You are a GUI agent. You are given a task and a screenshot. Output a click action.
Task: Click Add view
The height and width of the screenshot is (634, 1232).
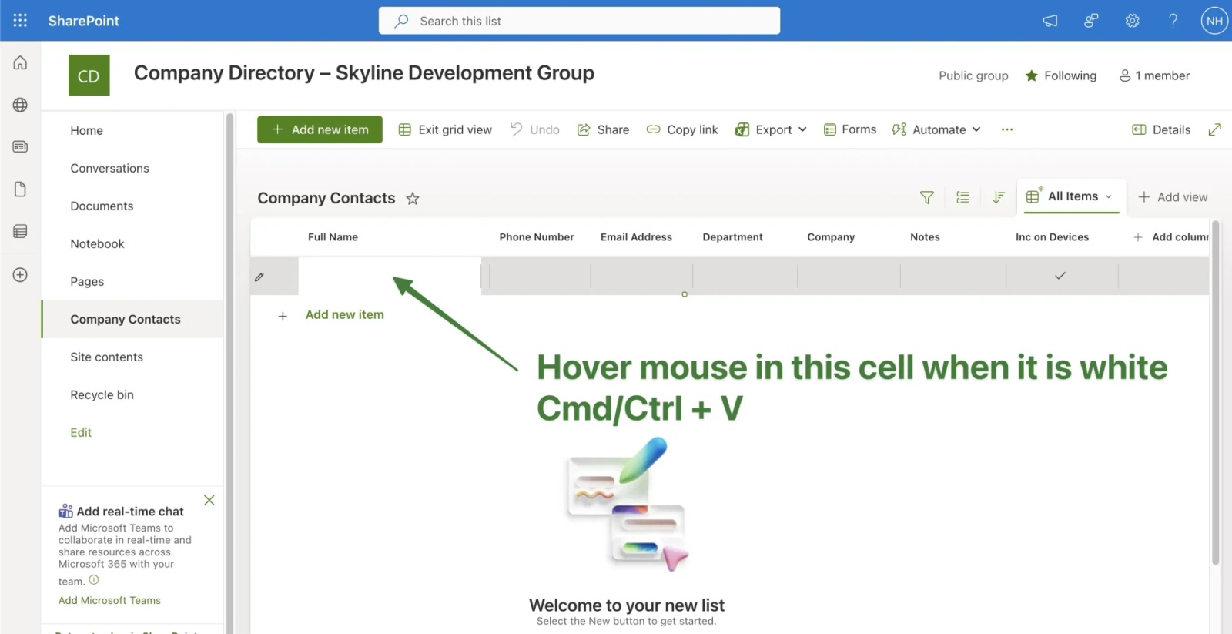point(1173,197)
